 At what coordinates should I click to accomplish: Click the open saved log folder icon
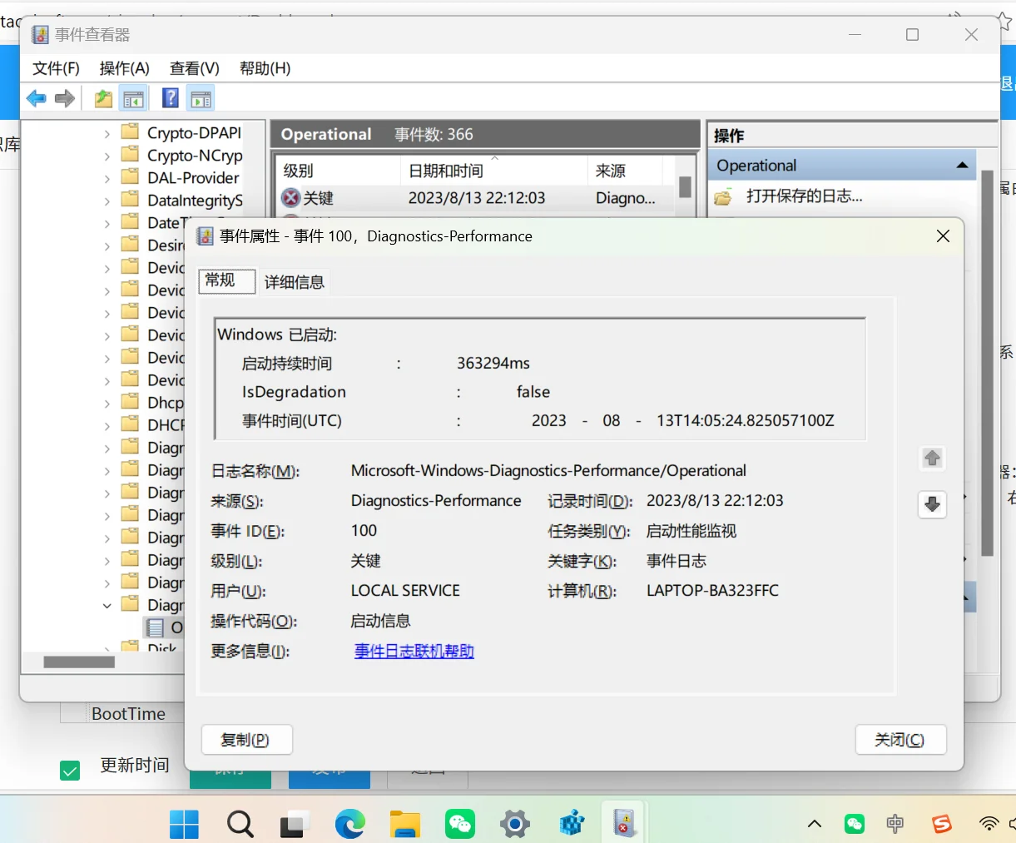click(724, 196)
